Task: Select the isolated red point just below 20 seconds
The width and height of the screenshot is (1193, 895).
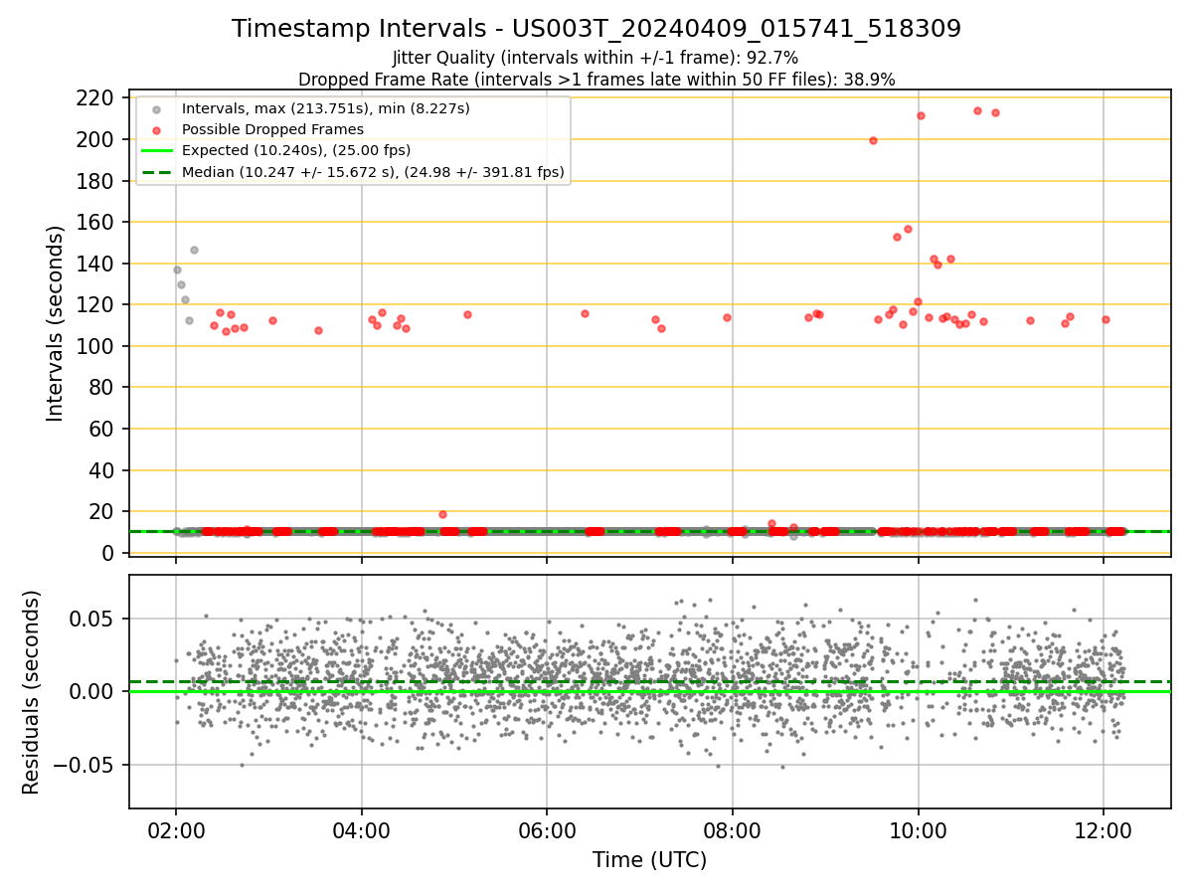Action: pos(442,514)
